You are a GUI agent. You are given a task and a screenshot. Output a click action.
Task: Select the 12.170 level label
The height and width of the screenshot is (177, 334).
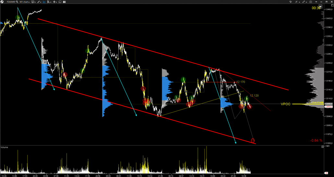pos(241,82)
